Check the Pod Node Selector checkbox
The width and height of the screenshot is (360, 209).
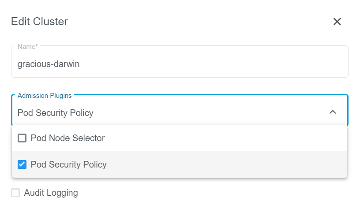pos(22,138)
